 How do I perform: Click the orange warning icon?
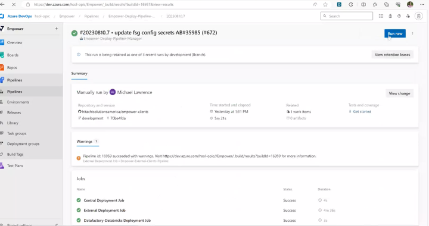79,158
